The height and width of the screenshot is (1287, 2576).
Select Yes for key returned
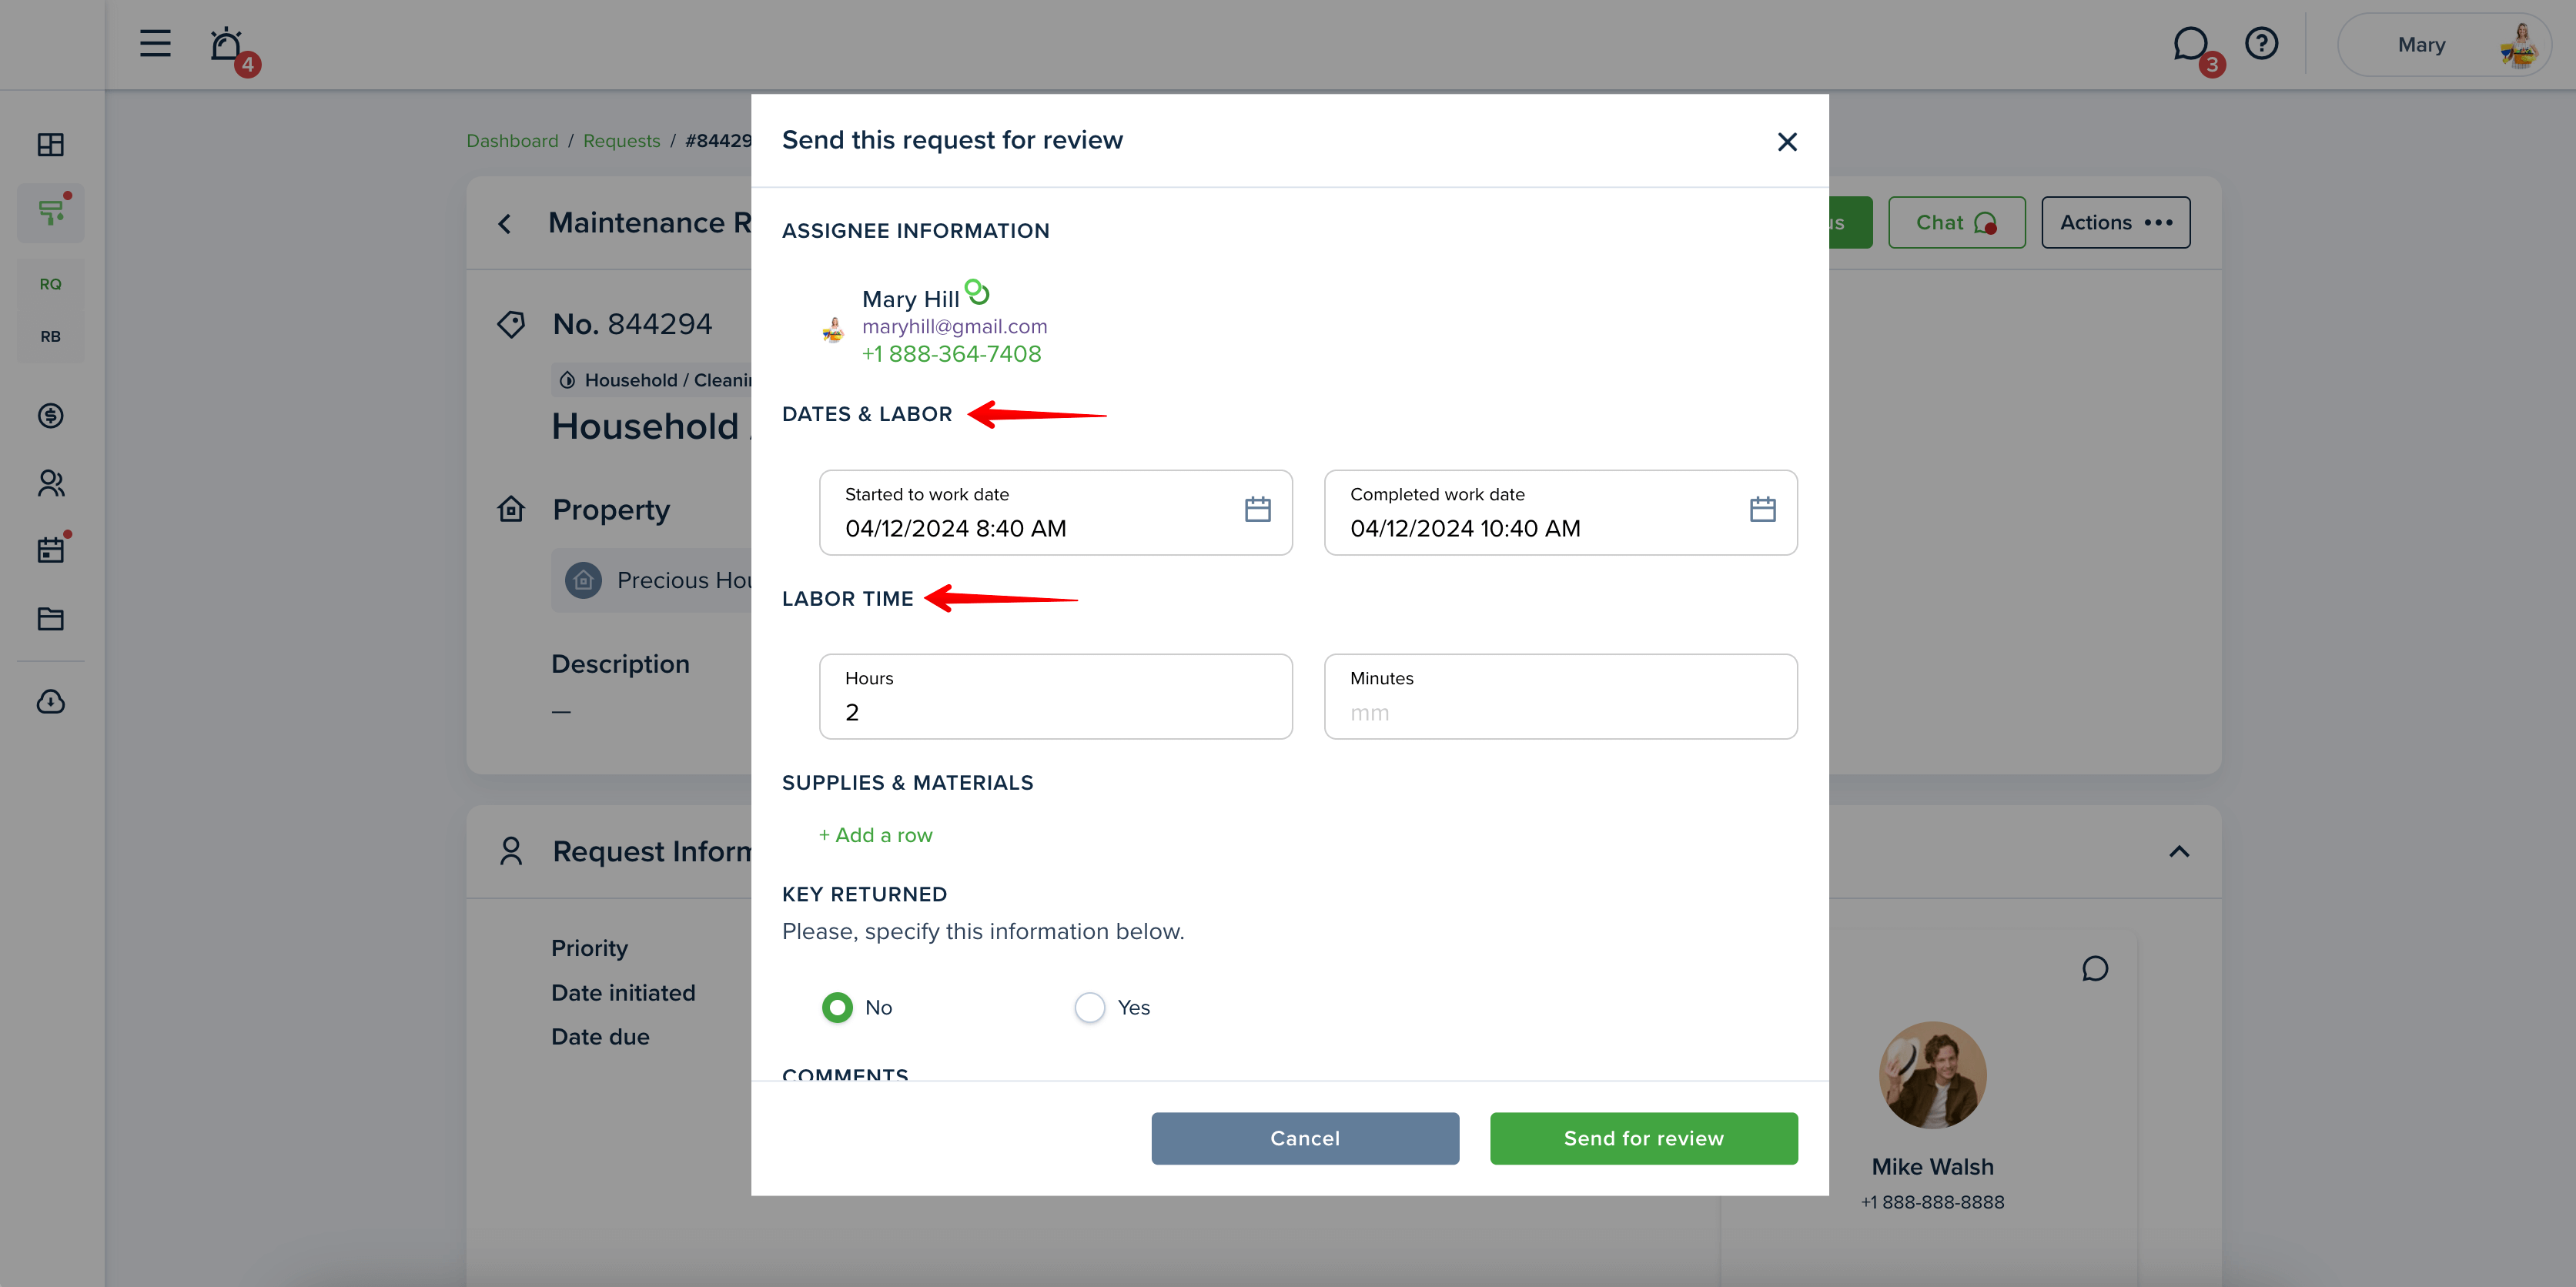(1089, 1007)
